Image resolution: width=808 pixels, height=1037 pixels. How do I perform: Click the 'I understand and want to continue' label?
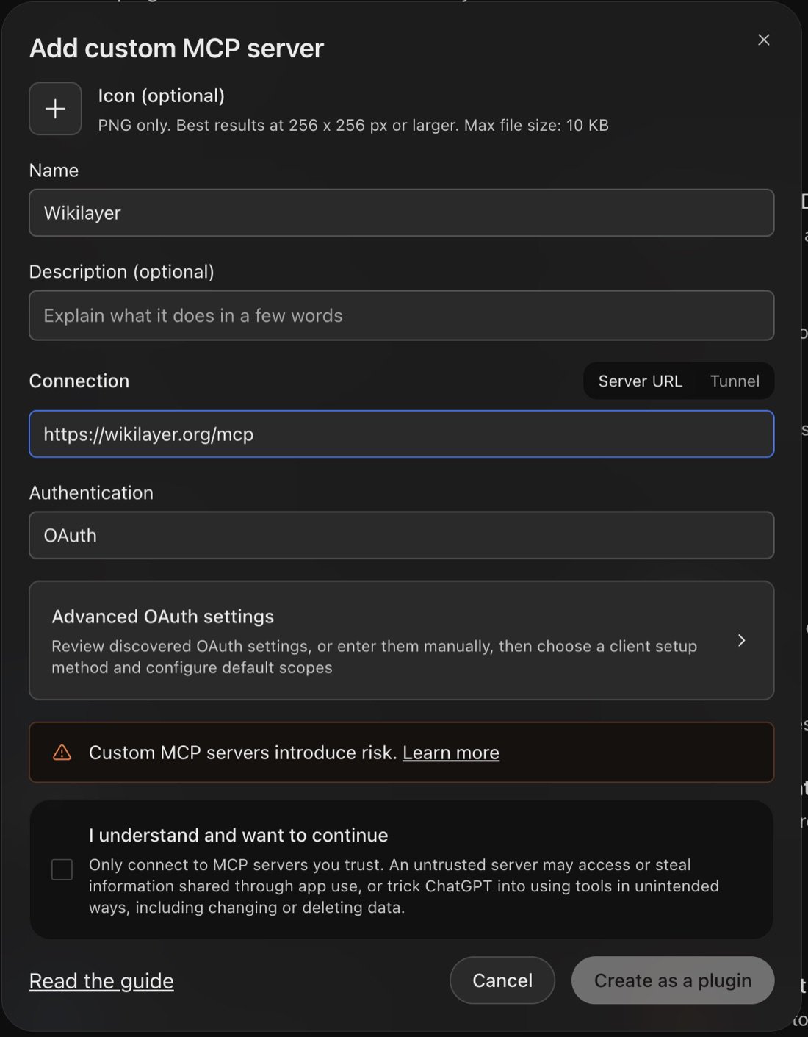click(238, 835)
